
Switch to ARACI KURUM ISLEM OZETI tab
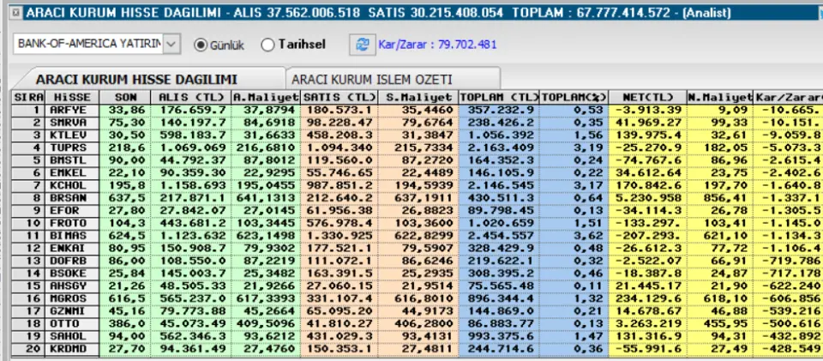391,78
